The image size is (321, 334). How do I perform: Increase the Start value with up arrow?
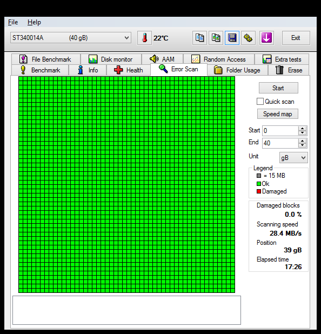302,129
